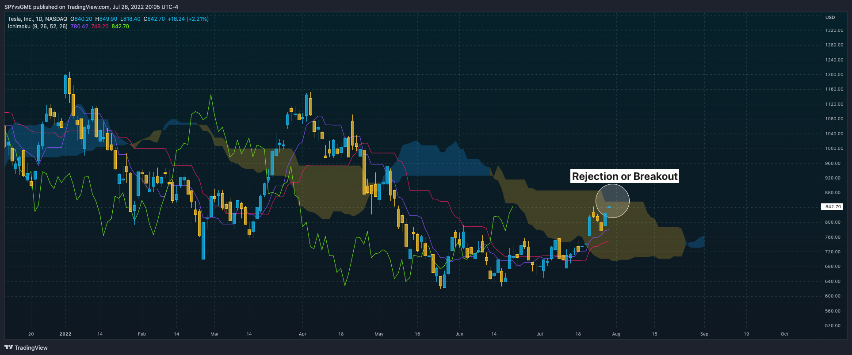
Task: Click the L818.40 low price value
Action: pyautogui.click(x=130, y=19)
